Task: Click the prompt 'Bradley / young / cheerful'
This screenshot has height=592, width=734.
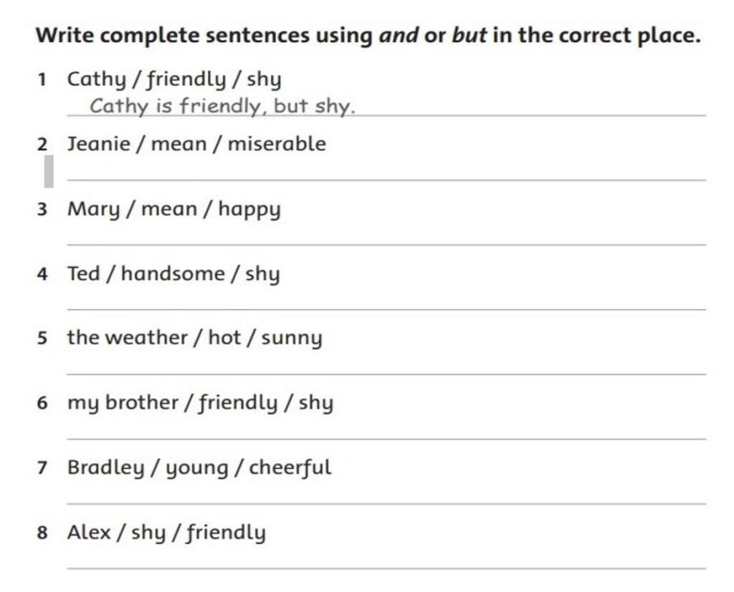Action: coord(199,467)
